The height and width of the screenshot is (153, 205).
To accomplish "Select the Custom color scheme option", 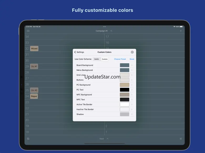I will [105, 59].
